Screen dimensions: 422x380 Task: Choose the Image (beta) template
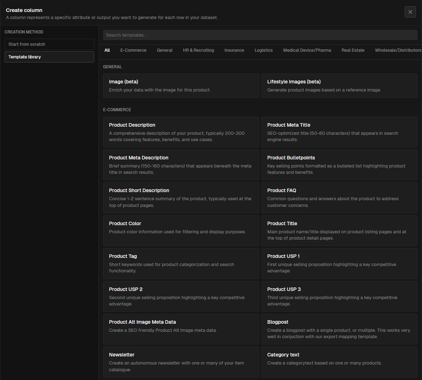click(x=181, y=85)
